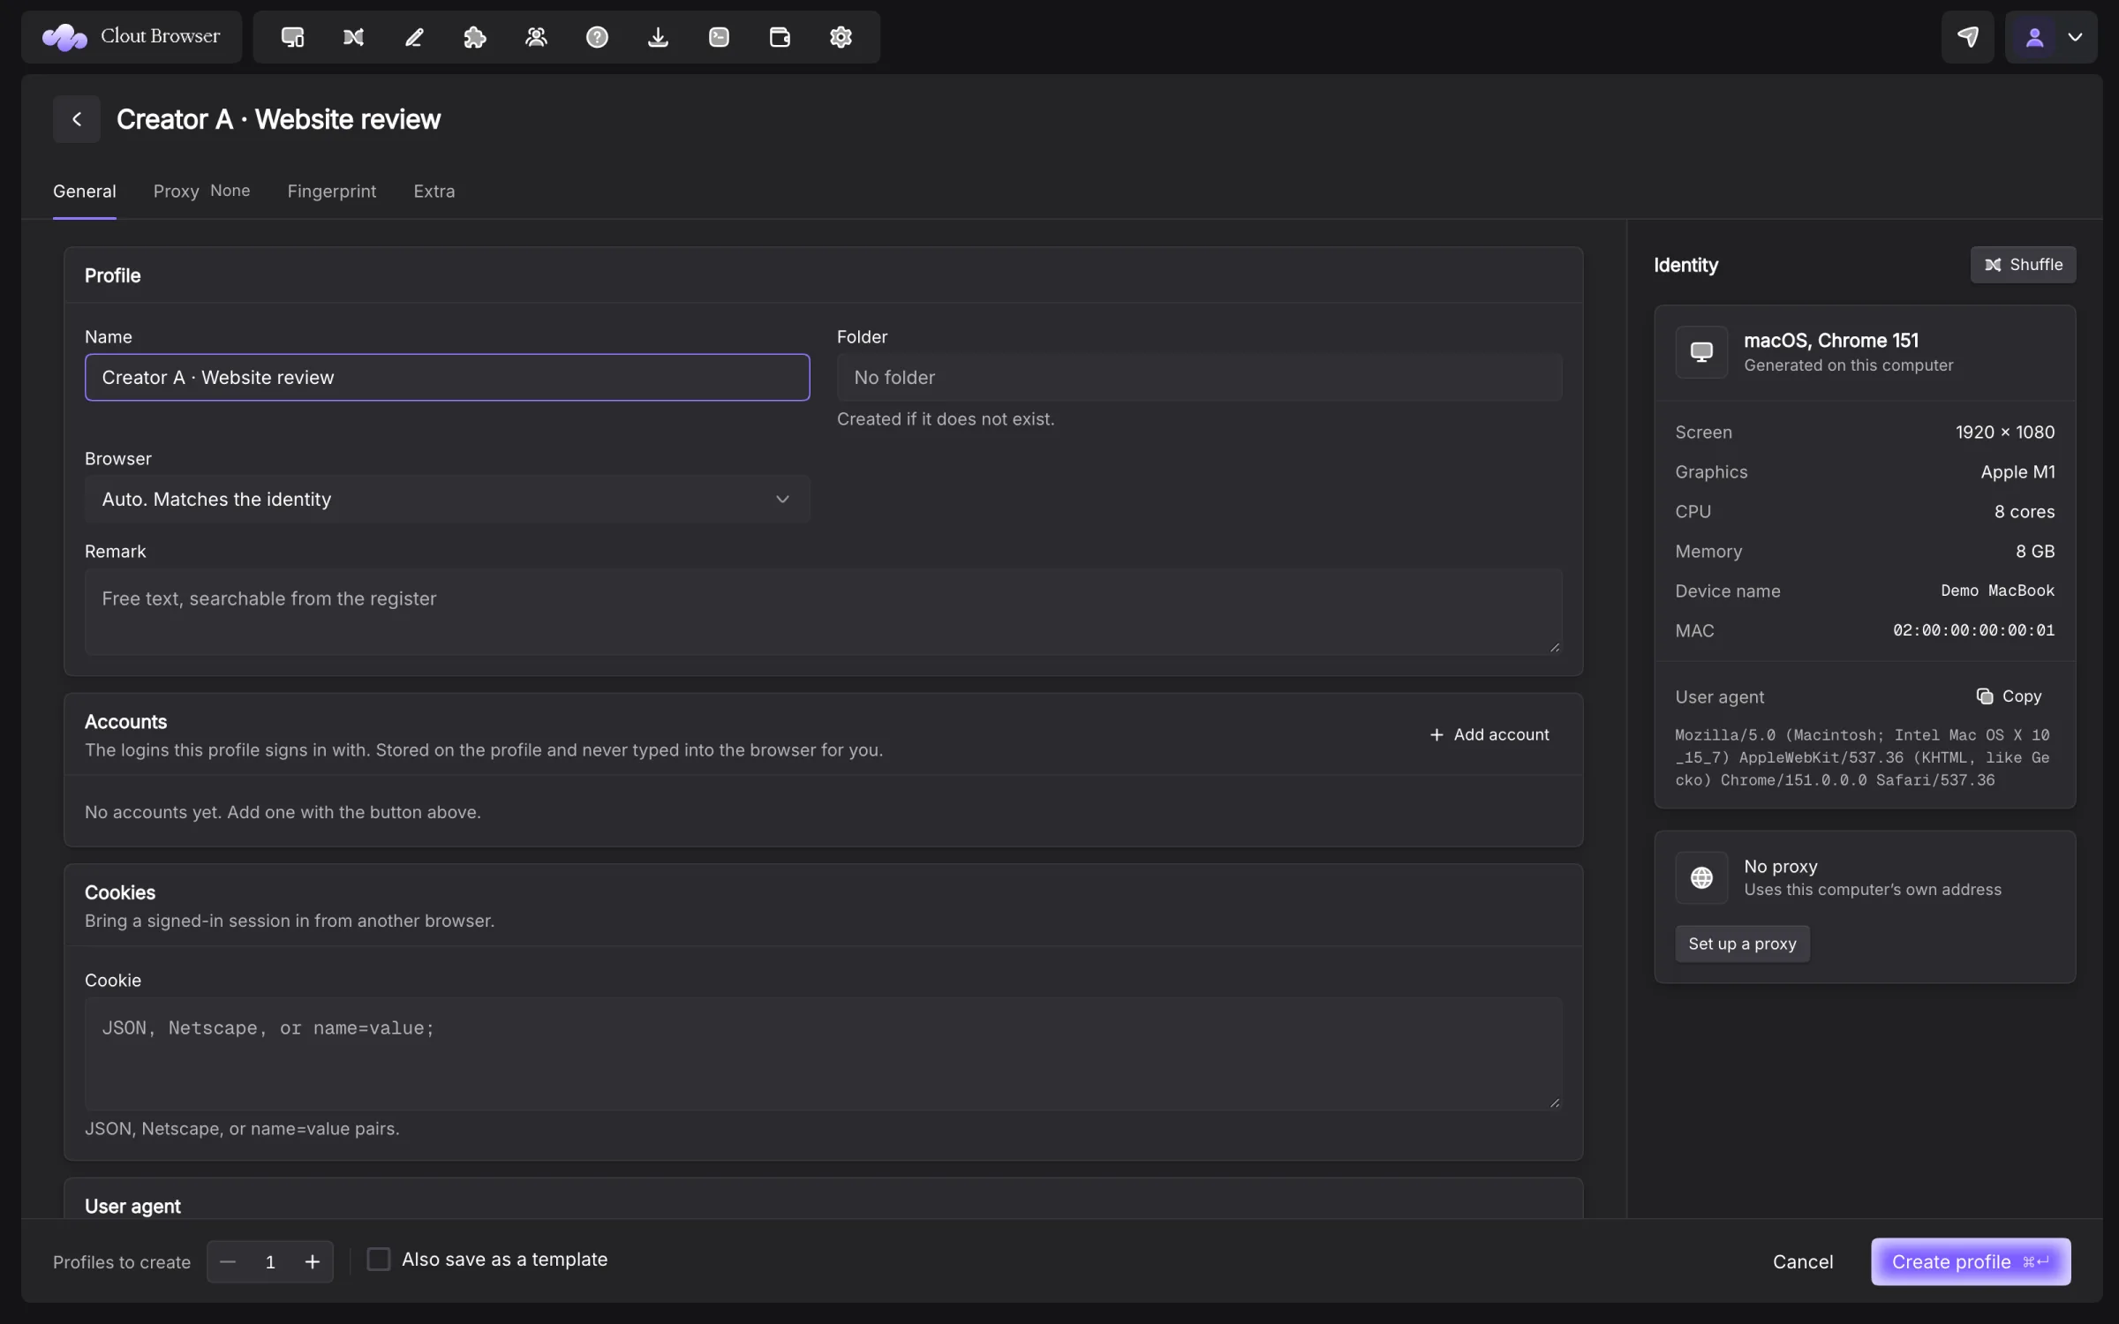Shuffle the identity
The image size is (2119, 1324).
[x=2023, y=265]
